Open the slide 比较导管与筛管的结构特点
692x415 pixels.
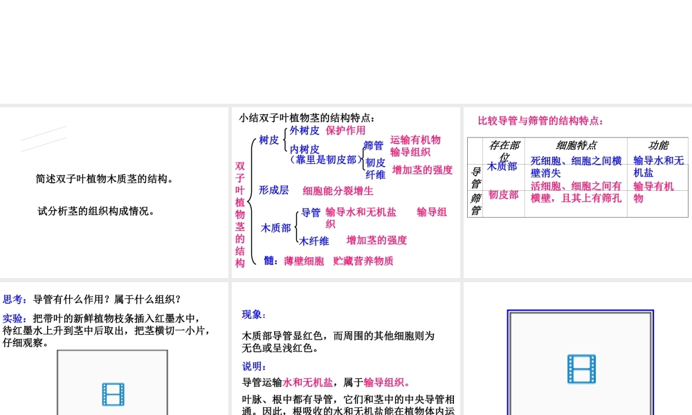[578, 192]
